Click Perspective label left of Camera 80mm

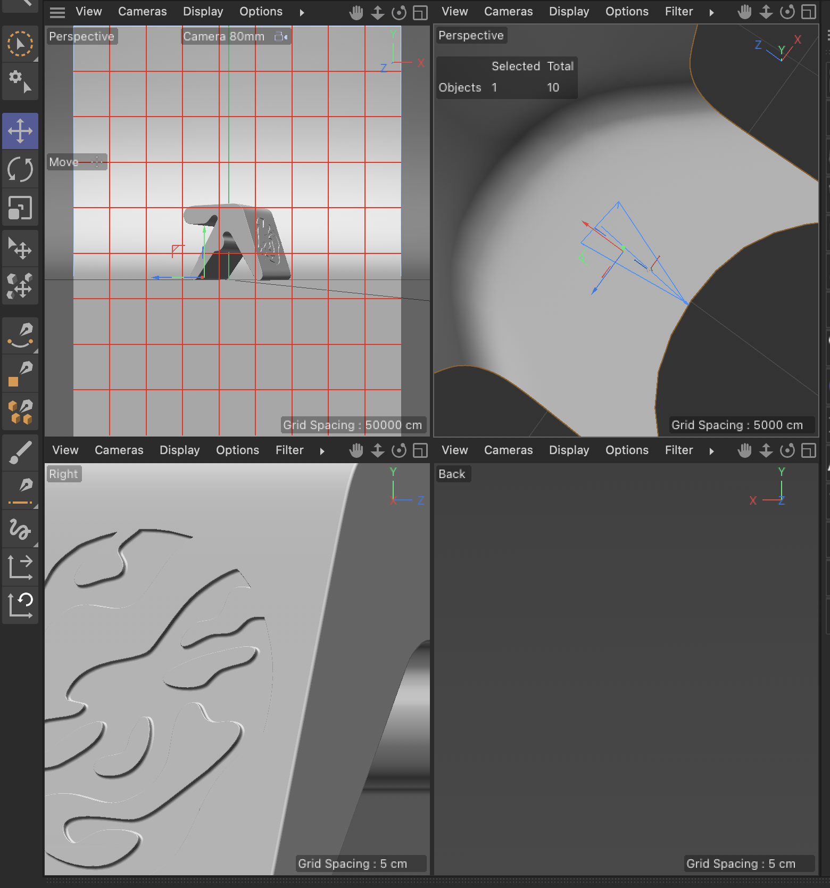point(81,36)
